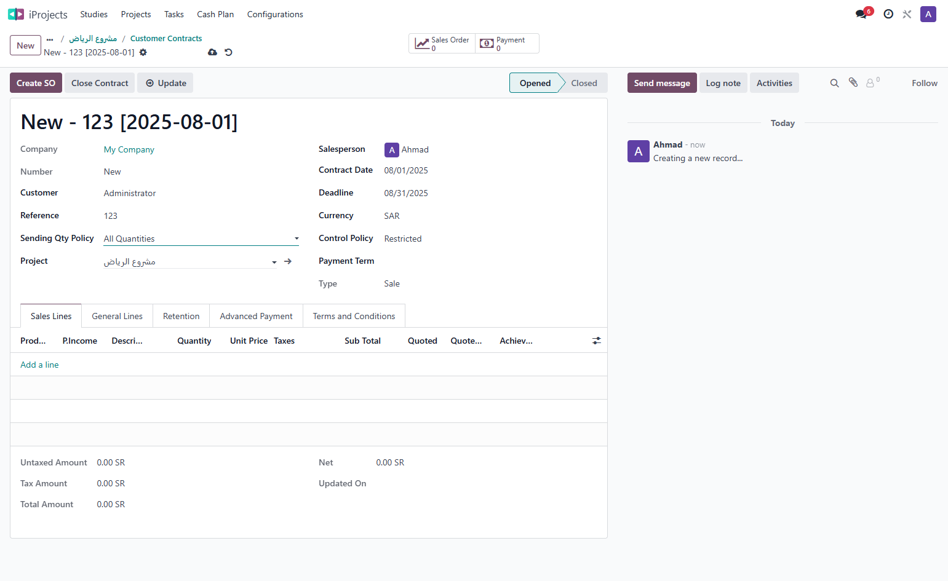Click the Activities button in chatter
This screenshot has width=948, height=581.
[775, 83]
